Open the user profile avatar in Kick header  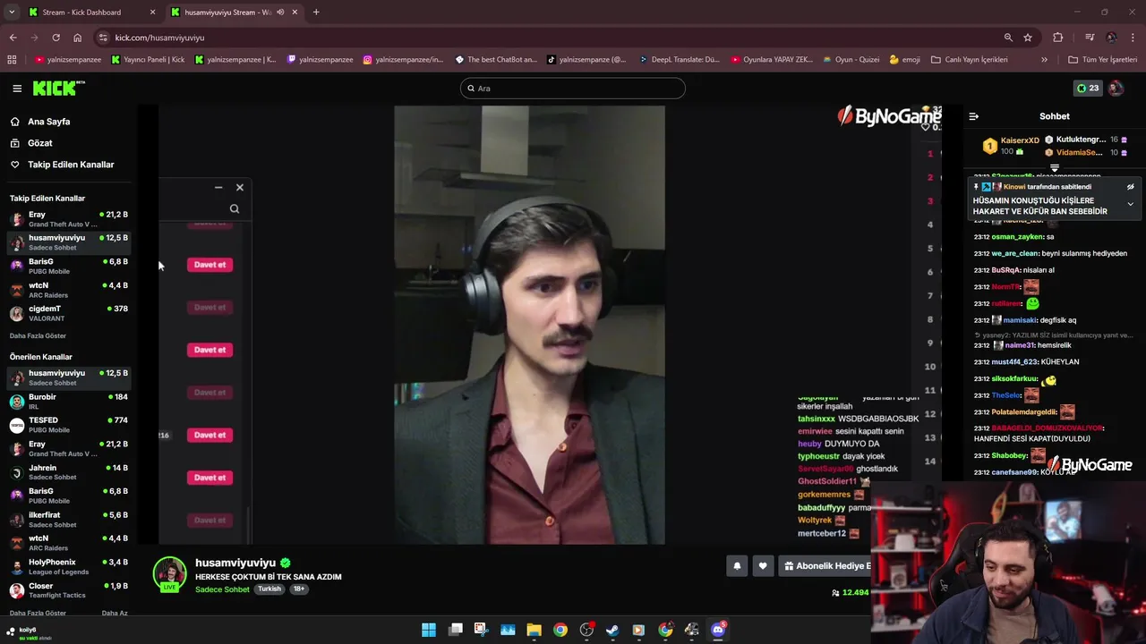click(x=1116, y=89)
